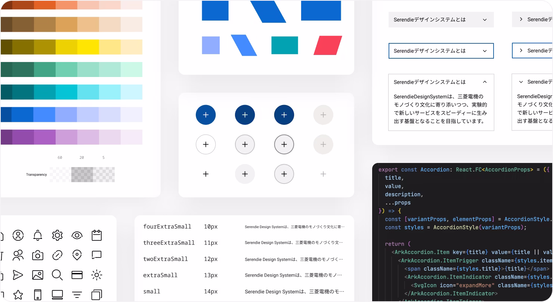
Task: Select the bright yellow color swatch
Action: pyautogui.click(x=88, y=47)
